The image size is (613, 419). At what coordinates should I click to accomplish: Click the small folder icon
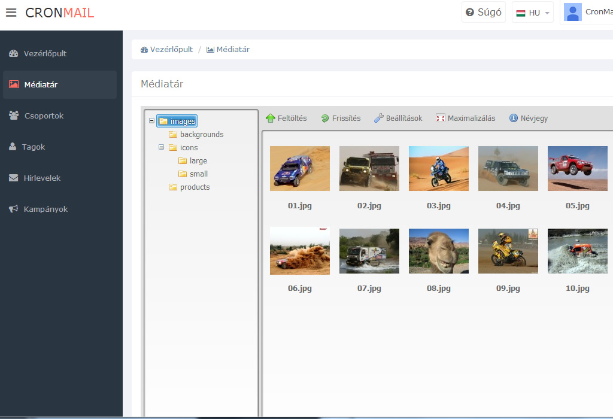[183, 174]
